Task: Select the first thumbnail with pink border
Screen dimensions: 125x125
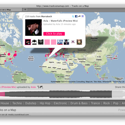Action: click(x=28, y=42)
